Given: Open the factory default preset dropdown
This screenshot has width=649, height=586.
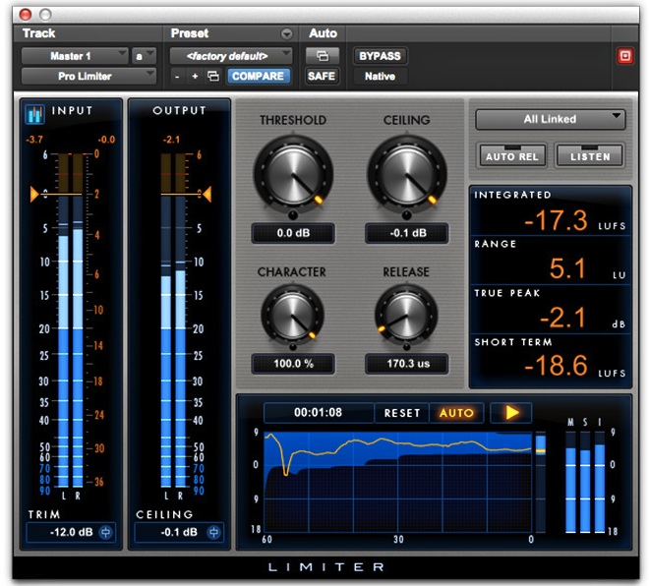Looking at the screenshot, I should click(x=231, y=56).
